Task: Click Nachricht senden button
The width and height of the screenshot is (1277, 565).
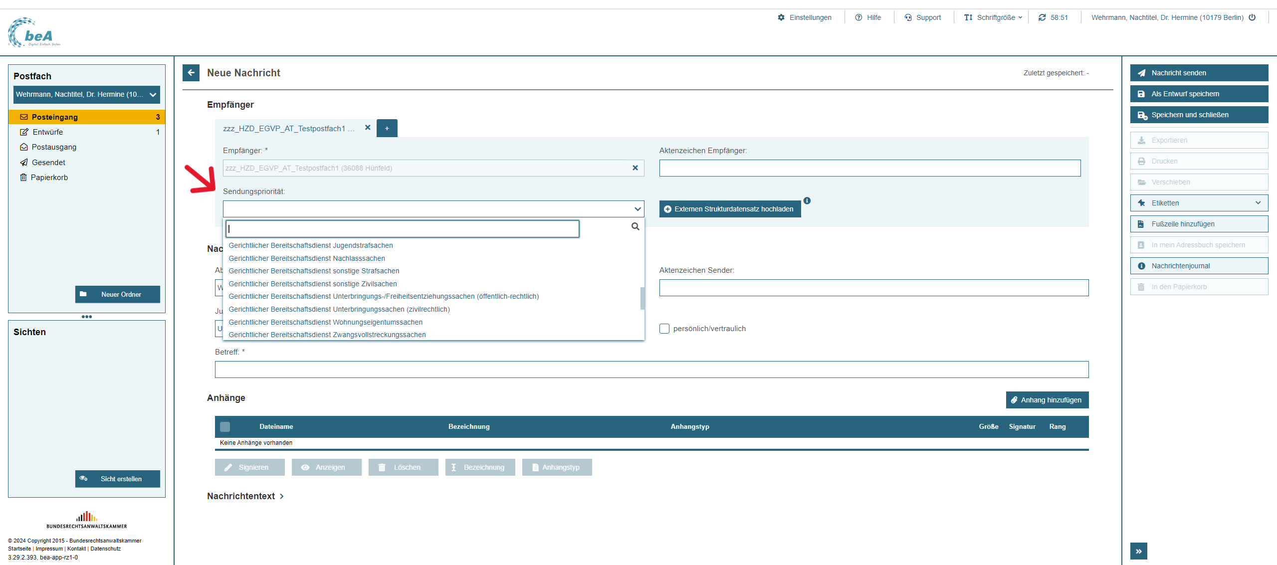Action: click(1199, 73)
